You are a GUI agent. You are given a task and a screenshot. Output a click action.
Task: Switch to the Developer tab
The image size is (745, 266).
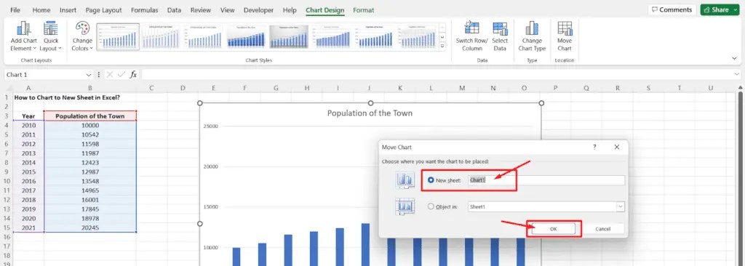click(x=258, y=10)
